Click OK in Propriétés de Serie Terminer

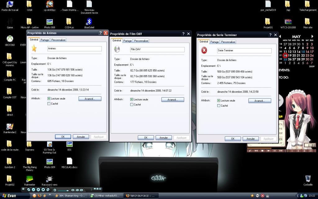(x=233, y=139)
